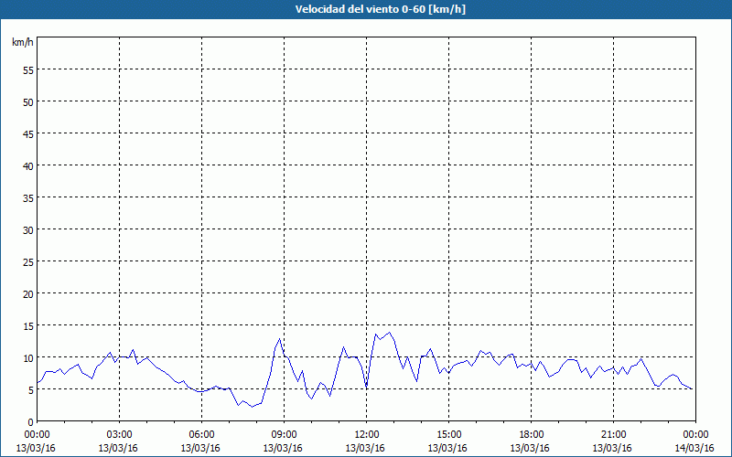Select the 03:00 time label
This screenshot has width=732, height=457.
tap(119, 434)
